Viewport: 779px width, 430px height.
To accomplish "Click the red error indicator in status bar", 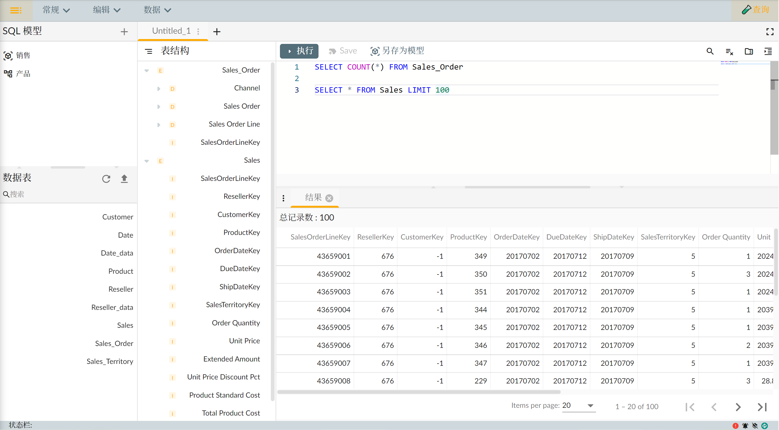I will pos(735,426).
